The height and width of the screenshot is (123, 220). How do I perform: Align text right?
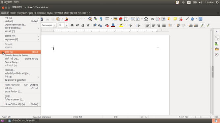159,25
